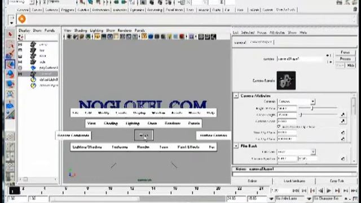Viewport: 361px width, 203px height.
Task: Click the camera Bookmarks icon in panel toolbar
Action: (81, 37)
